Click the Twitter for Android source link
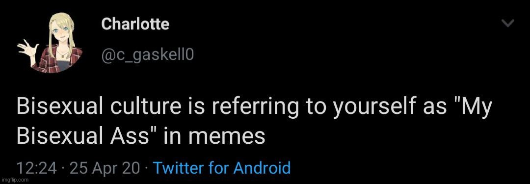This screenshot has width=530, height=184. coord(222,168)
